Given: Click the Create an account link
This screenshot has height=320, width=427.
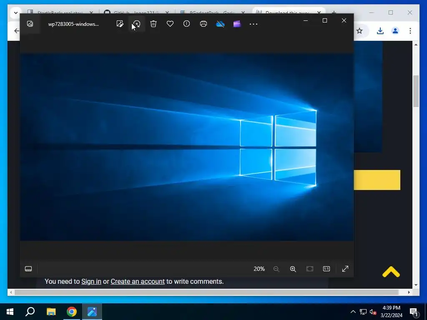Looking at the screenshot, I should pyautogui.click(x=138, y=281).
